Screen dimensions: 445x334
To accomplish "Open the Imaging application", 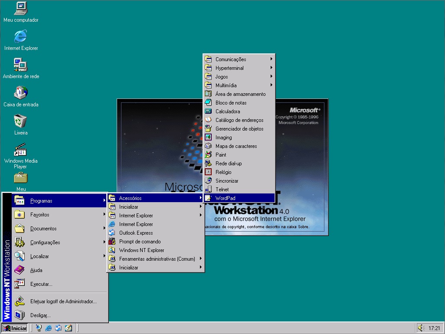I will 223,137.
